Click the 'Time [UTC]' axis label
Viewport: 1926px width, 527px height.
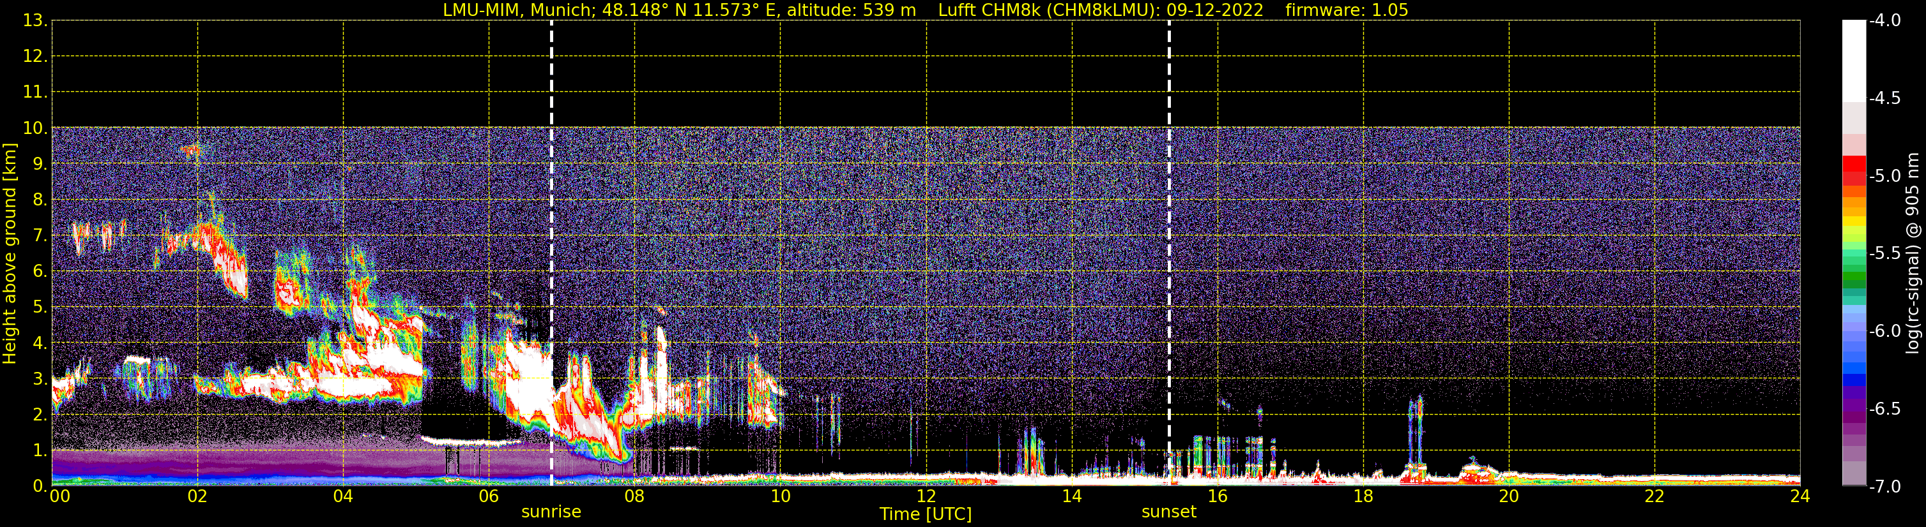click(x=926, y=514)
